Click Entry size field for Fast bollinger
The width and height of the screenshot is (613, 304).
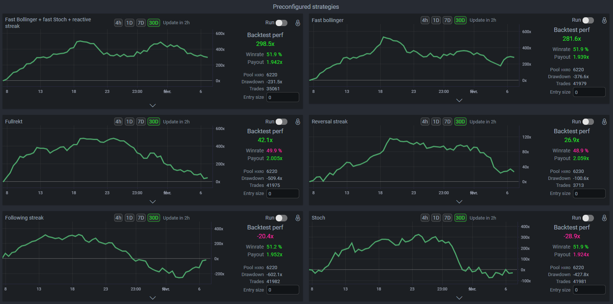[x=589, y=92]
